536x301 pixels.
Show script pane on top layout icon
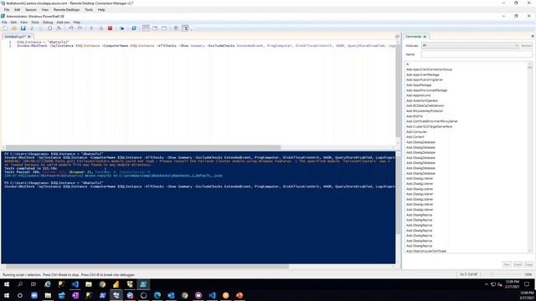pyautogui.click(x=146, y=28)
